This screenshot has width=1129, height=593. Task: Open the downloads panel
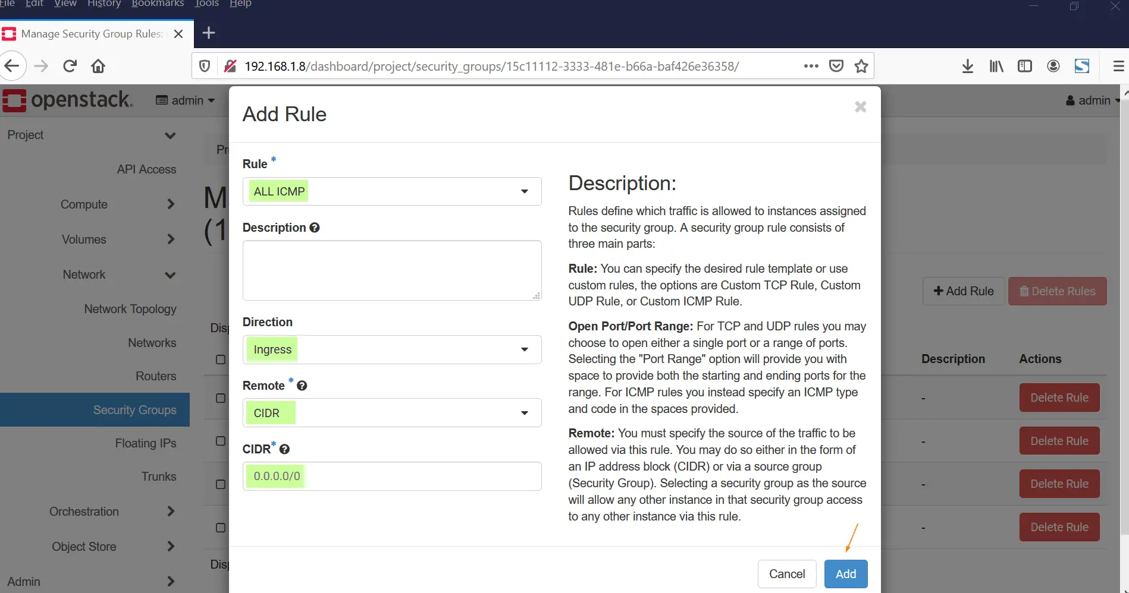point(968,66)
